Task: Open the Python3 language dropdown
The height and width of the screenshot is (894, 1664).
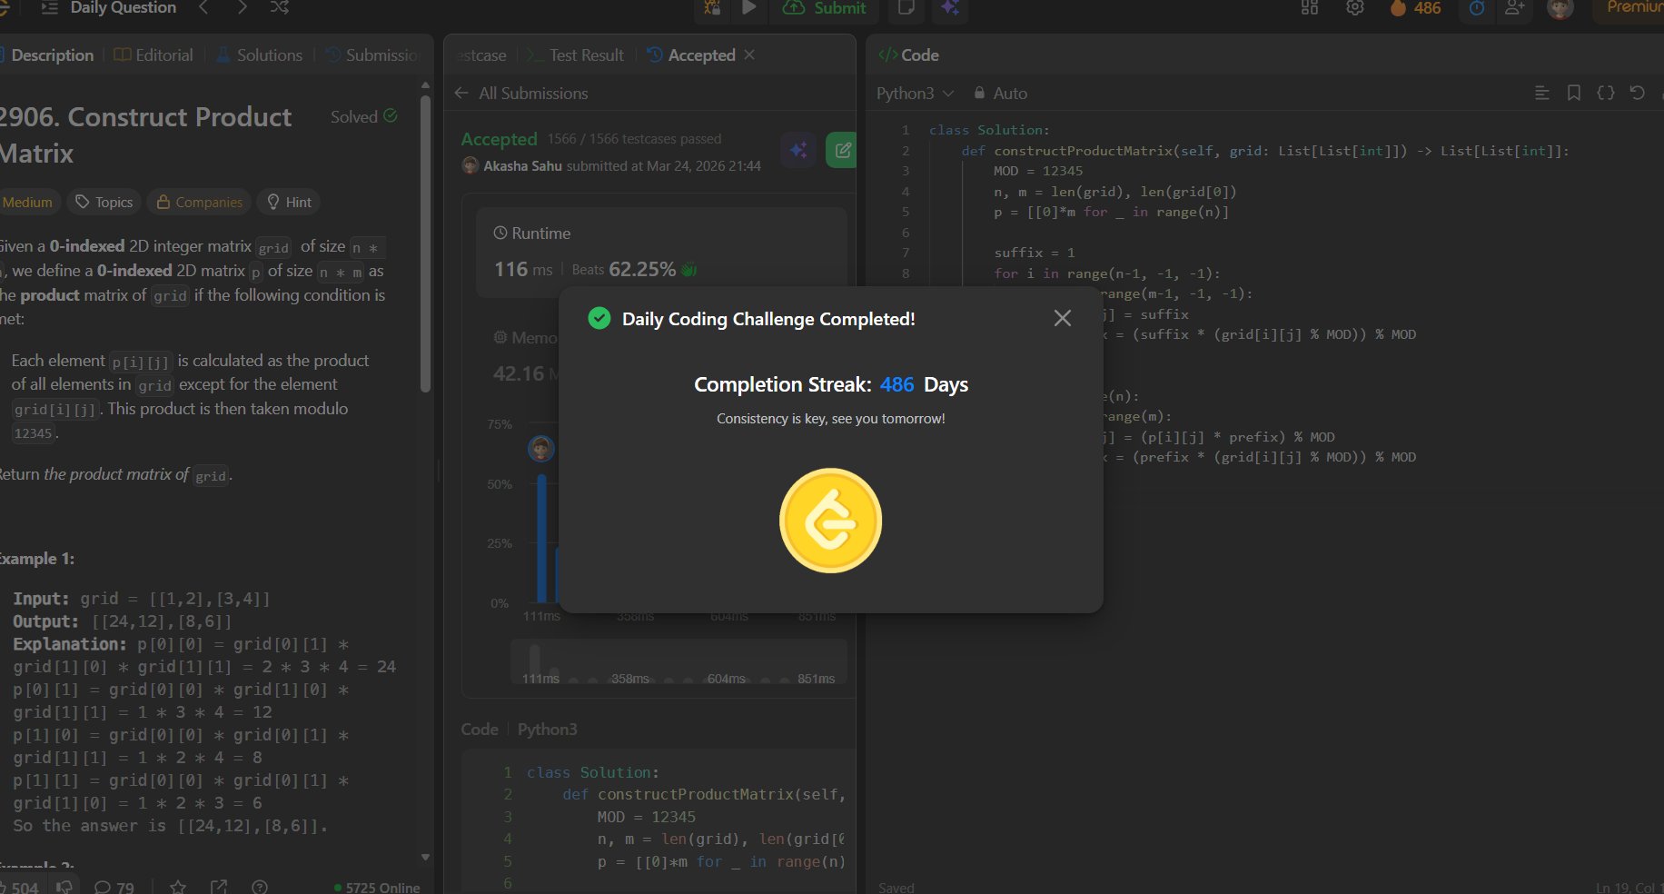Action: [x=915, y=93]
